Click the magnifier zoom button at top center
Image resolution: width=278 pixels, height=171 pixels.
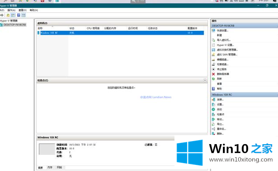134,1
